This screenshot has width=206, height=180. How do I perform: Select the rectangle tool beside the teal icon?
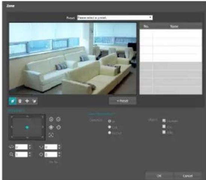(x=20, y=101)
